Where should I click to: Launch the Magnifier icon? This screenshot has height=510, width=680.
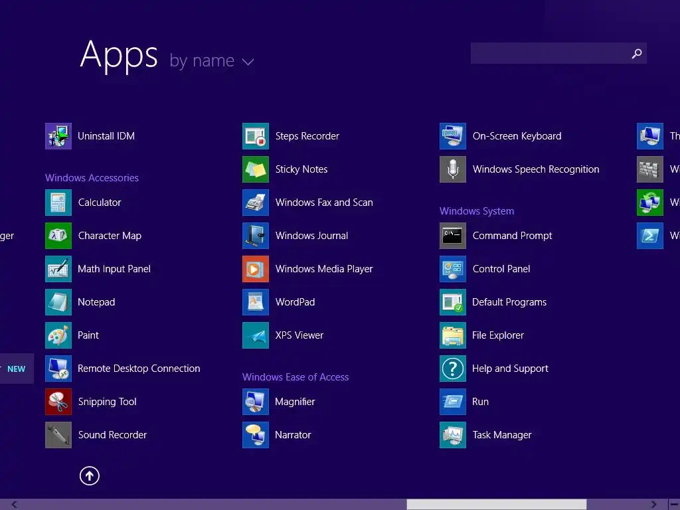click(256, 402)
